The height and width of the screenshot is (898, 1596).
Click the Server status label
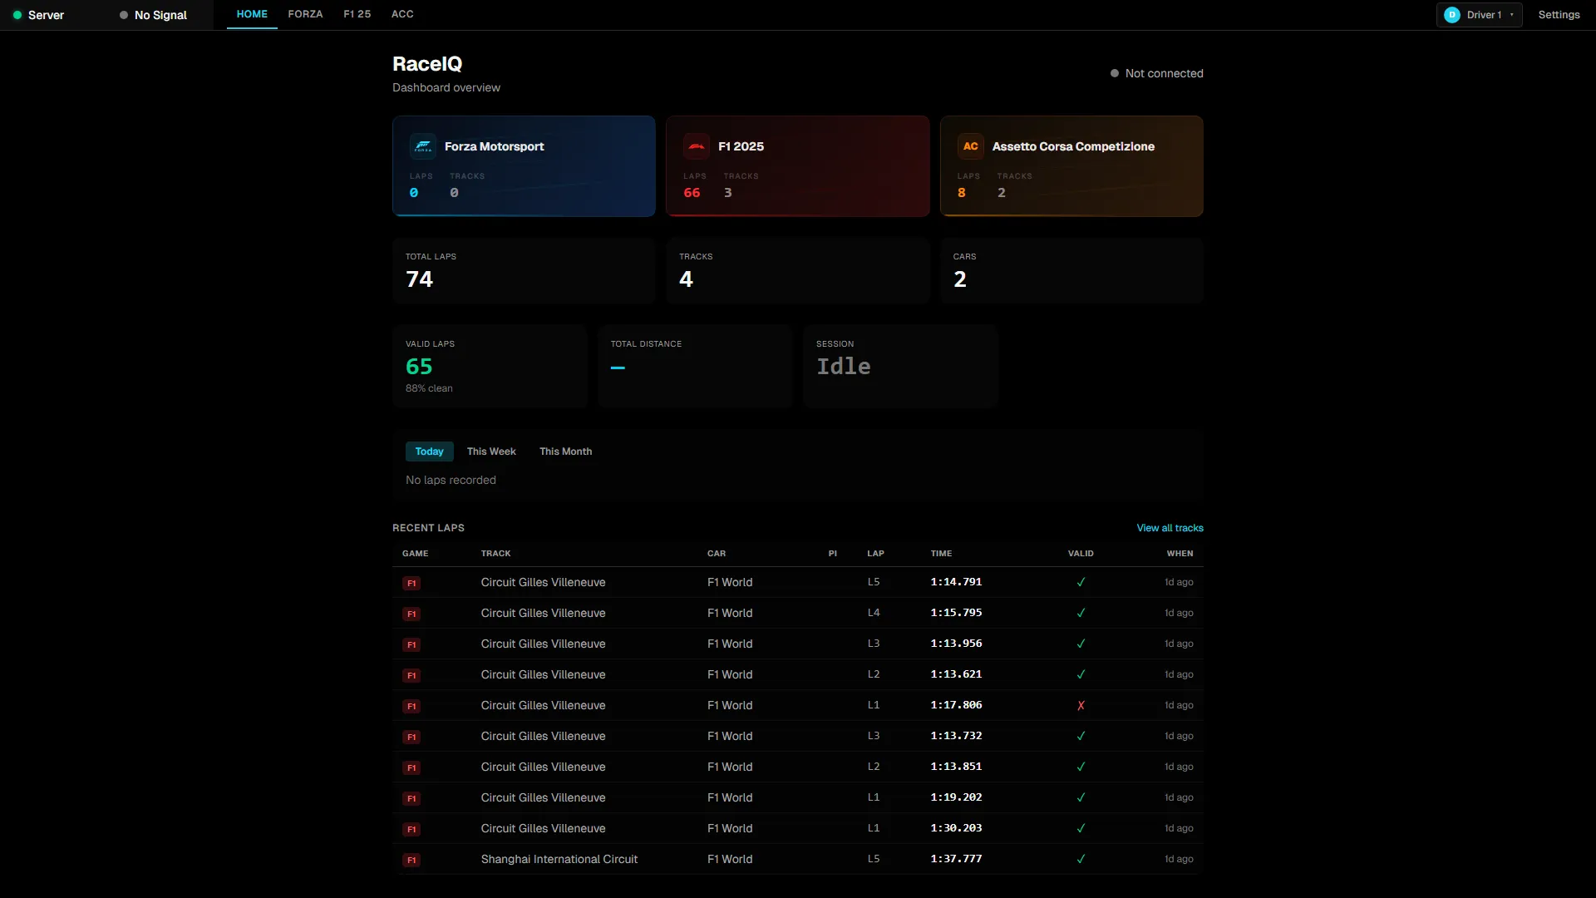(46, 15)
